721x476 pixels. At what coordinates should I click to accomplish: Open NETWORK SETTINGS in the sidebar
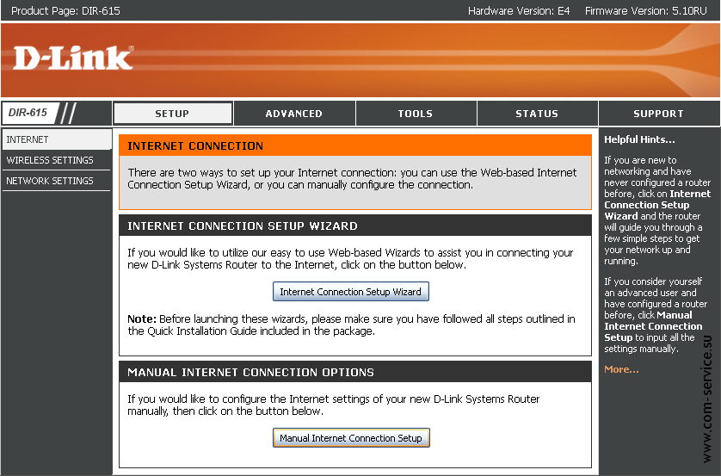tap(56, 181)
